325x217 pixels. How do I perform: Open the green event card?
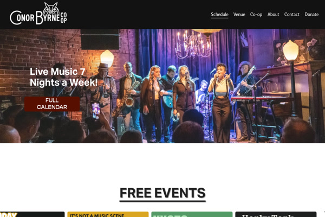(x=192, y=214)
